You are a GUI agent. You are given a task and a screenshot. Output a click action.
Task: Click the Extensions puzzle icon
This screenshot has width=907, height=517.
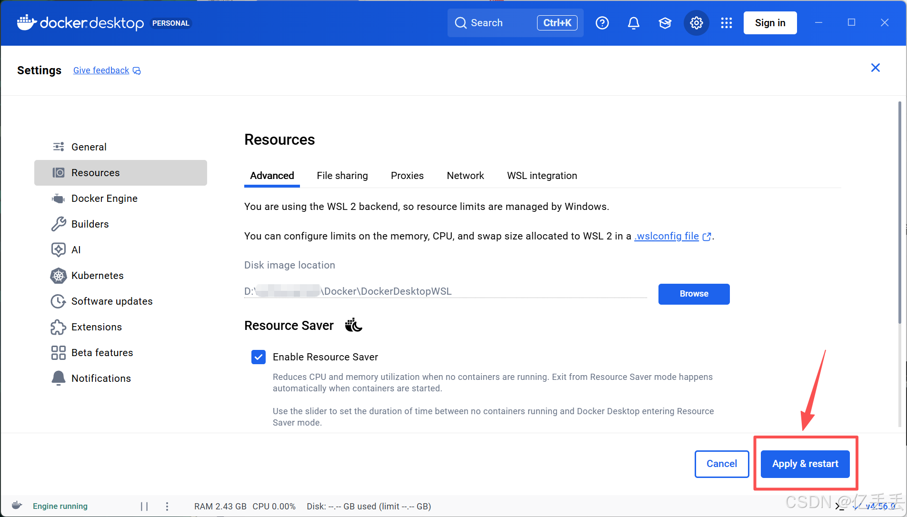[59, 327]
